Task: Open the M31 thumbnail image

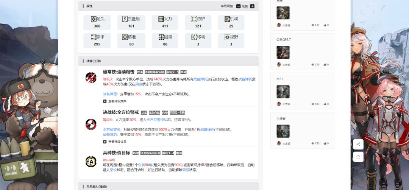Action: (x=283, y=92)
